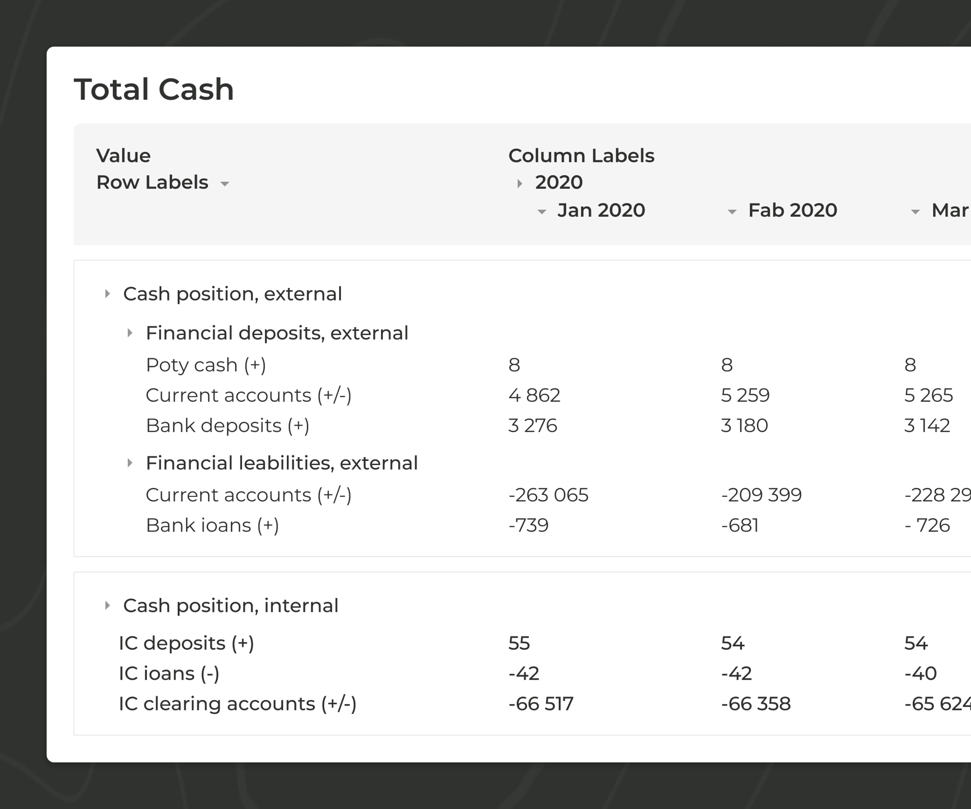Expand the Financial deposits, external group

pyautogui.click(x=131, y=333)
